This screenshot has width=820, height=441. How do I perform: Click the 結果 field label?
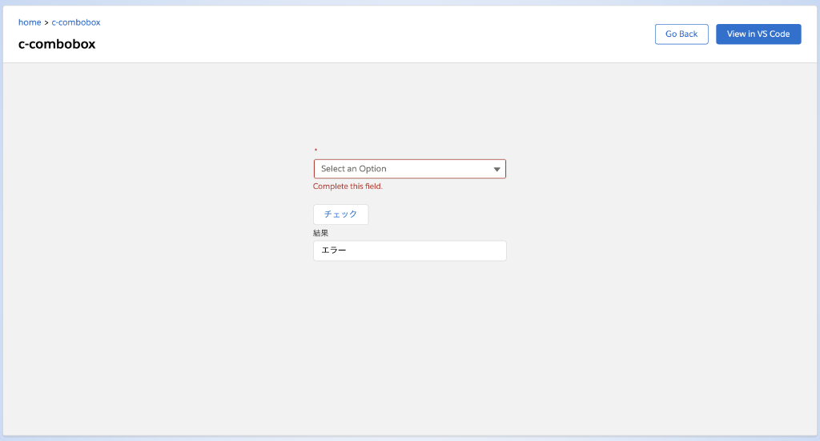click(x=320, y=233)
